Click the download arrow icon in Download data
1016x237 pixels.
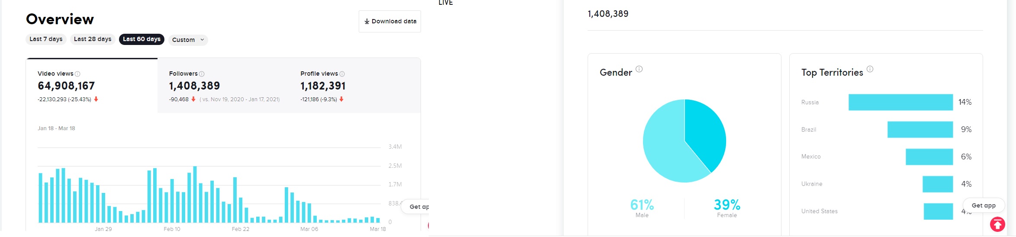pyautogui.click(x=367, y=21)
